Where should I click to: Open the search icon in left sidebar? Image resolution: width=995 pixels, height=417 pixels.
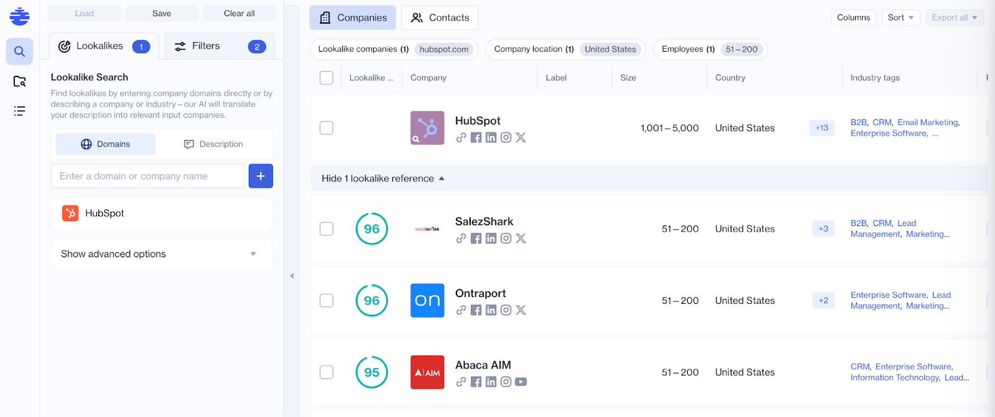tap(19, 52)
